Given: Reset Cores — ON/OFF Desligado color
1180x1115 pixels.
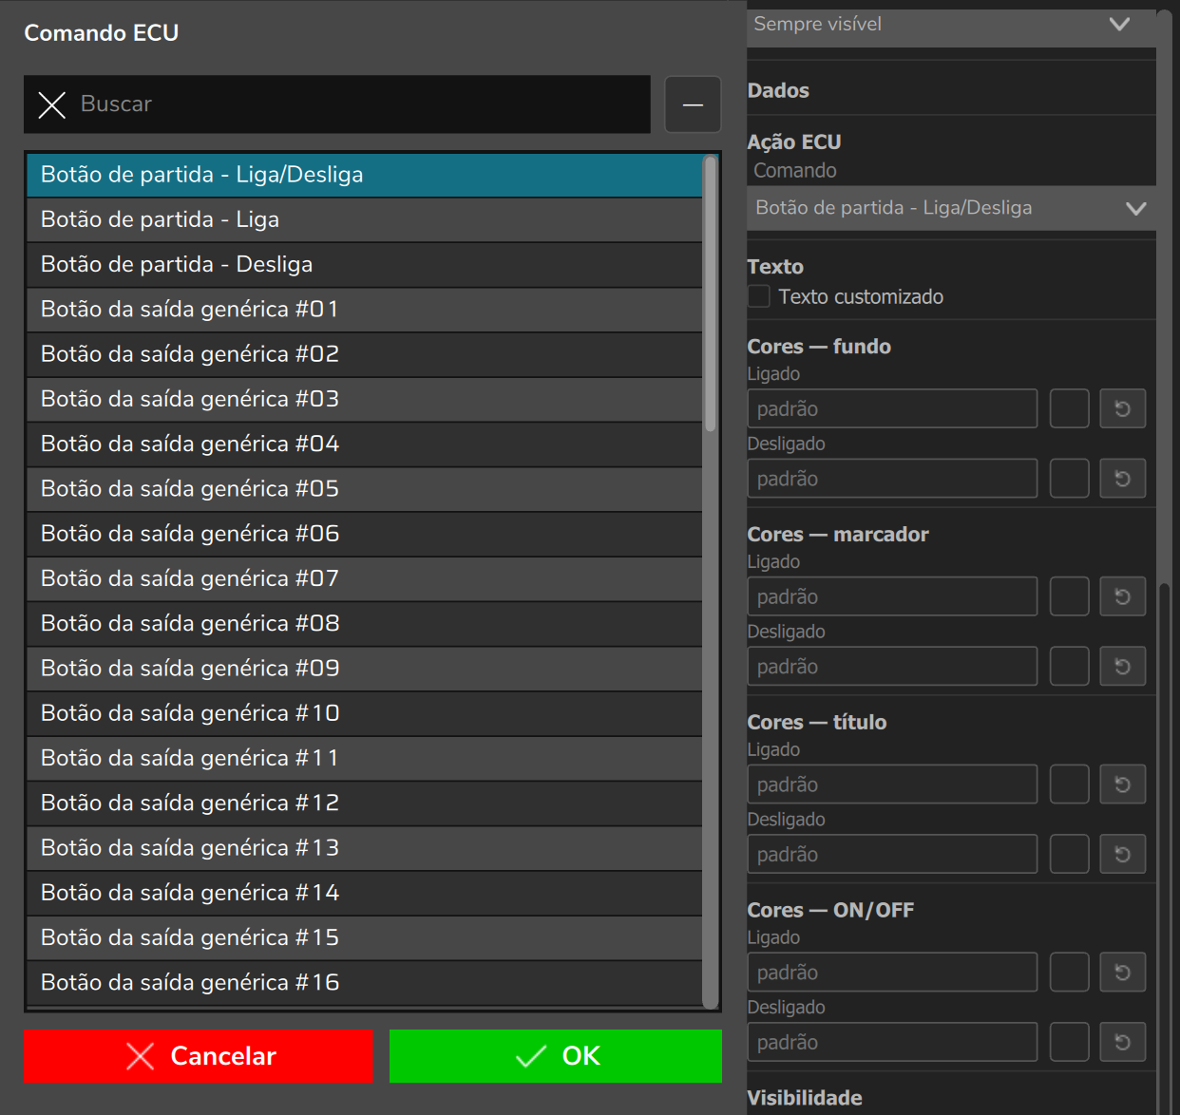Looking at the screenshot, I should tap(1122, 1043).
